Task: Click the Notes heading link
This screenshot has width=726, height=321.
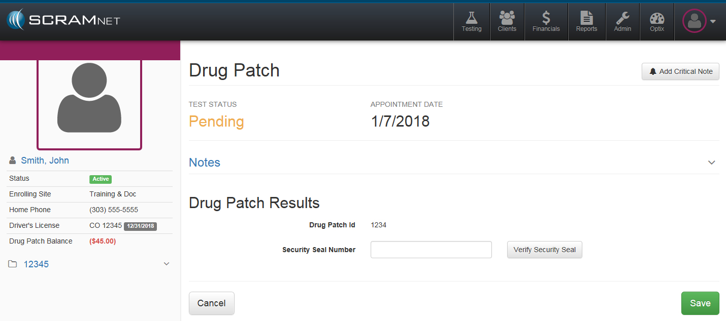Action: (205, 163)
